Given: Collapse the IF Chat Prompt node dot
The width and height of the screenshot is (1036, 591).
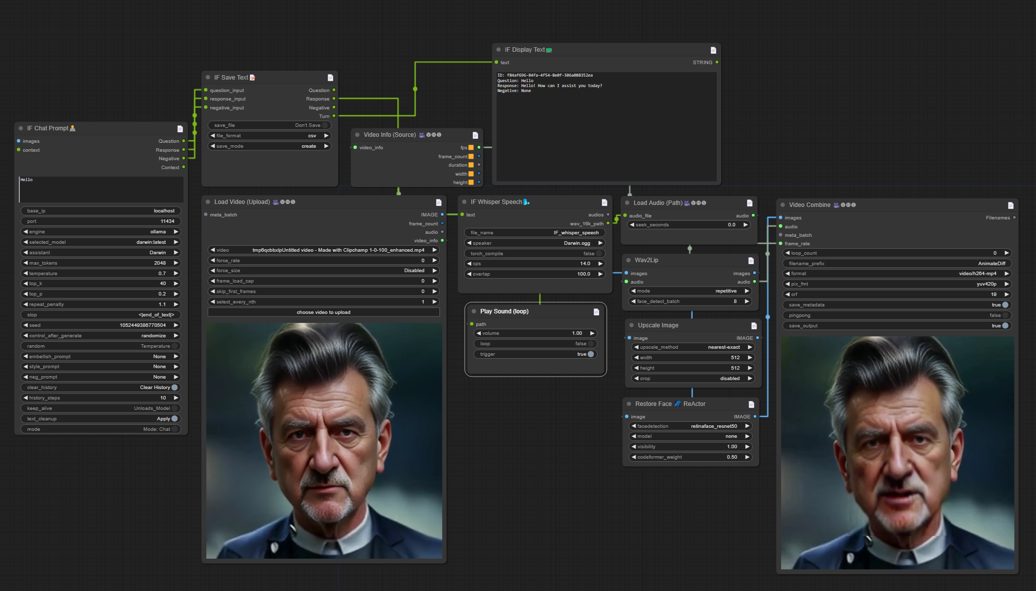Looking at the screenshot, I should tap(21, 128).
